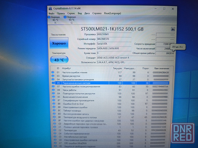Click status icon of attribute C0 row
The width and height of the screenshot is (198, 148).
tap(55, 124)
